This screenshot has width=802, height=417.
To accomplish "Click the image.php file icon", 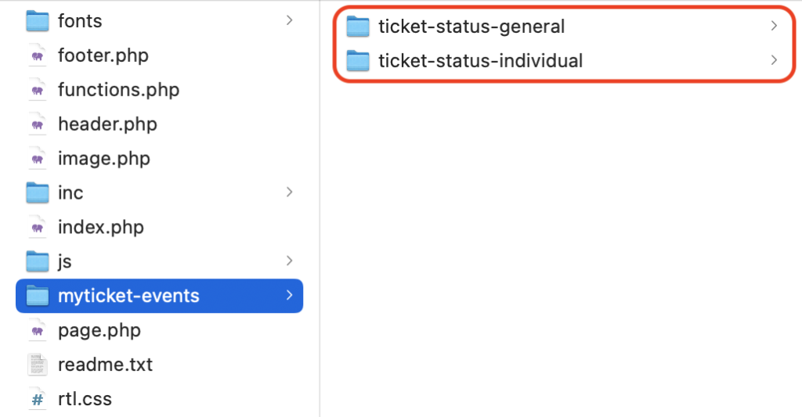I will 38,158.
